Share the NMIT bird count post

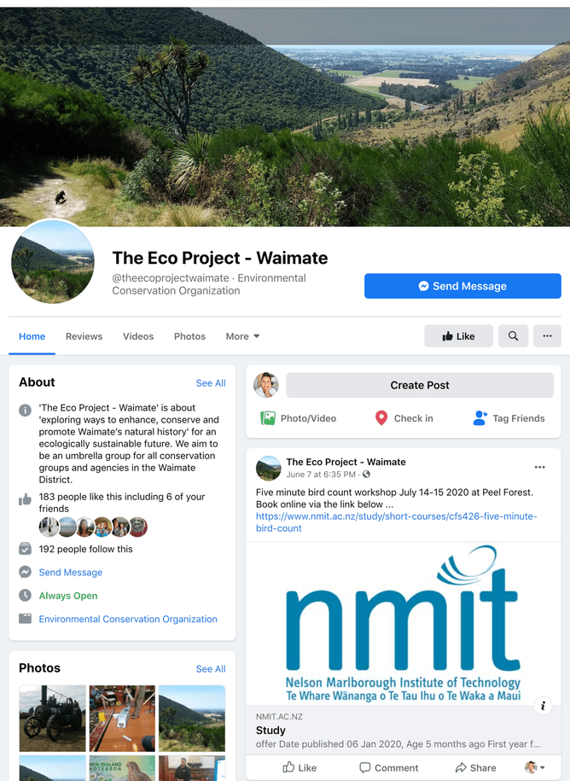click(x=475, y=767)
